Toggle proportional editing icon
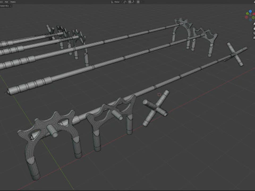255x191 pixels. [138, 2]
